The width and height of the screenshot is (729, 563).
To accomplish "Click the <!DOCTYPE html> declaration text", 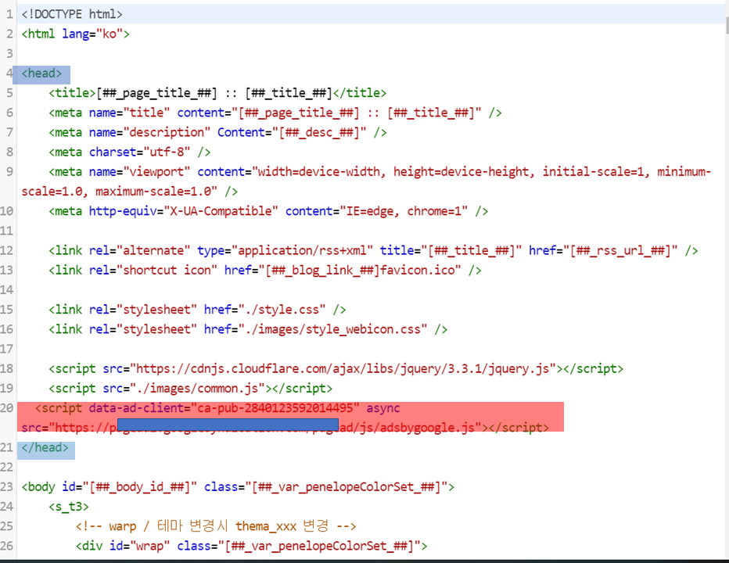I will (x=72, y=14).
